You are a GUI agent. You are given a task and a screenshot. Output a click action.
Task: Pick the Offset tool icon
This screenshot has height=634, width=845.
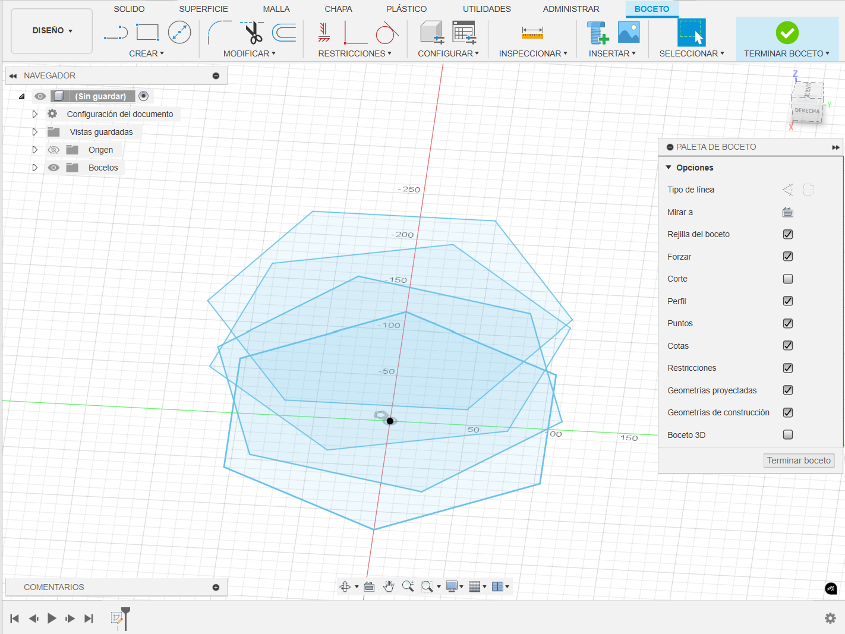(284, 32)
